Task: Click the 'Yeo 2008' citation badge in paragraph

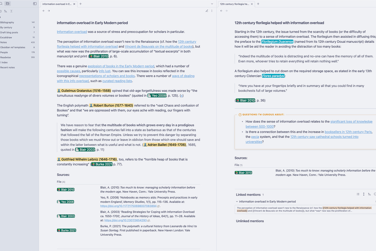Action: pos(157,96)
